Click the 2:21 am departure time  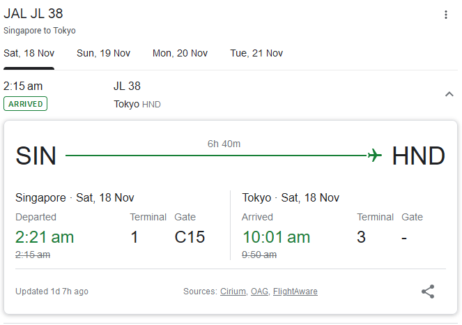point(45,237)
